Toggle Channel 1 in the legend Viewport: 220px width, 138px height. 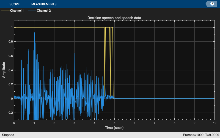[13, 10]
